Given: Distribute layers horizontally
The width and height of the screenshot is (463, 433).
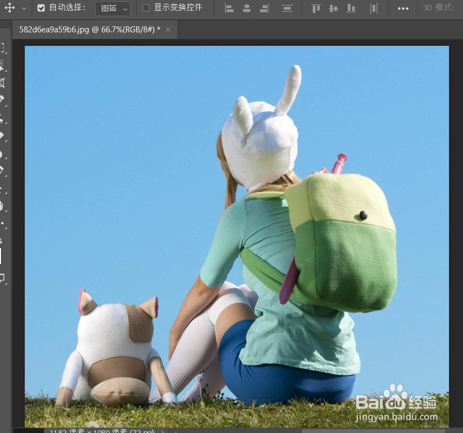Looking at the screenshot, I should point(374,8).
